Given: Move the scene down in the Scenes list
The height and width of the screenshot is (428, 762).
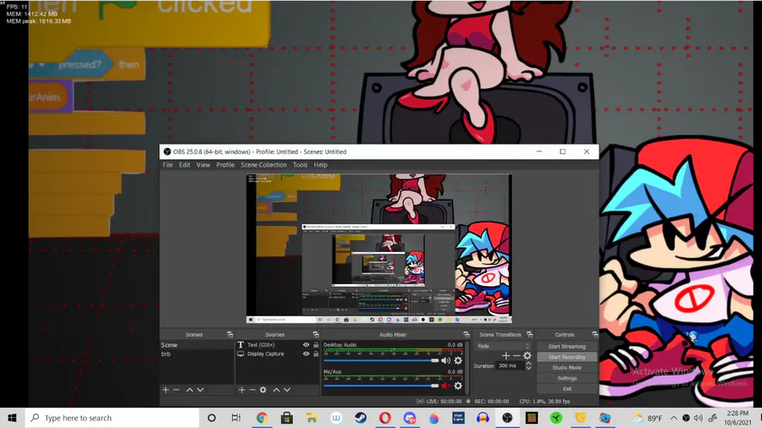Looking at the screenshot, I should point(200,390).
